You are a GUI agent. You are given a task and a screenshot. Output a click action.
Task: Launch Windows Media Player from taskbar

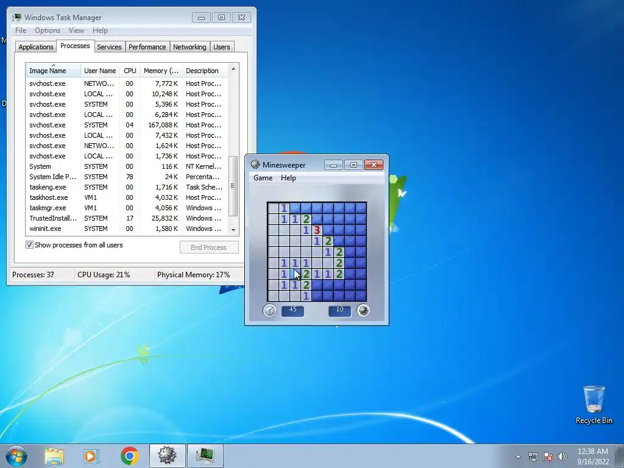click(x=91, y=456)
